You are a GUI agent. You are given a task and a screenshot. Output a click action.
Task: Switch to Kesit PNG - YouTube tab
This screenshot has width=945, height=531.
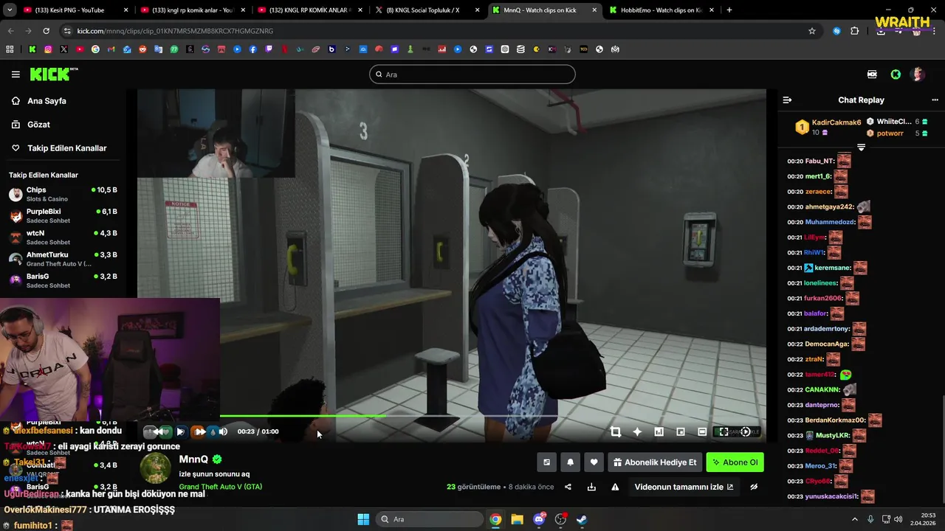coord(74,10)
